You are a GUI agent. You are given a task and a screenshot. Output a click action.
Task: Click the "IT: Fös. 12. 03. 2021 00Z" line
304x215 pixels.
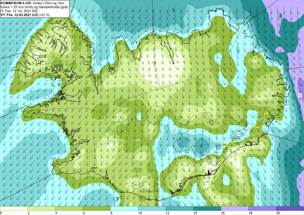19,11
